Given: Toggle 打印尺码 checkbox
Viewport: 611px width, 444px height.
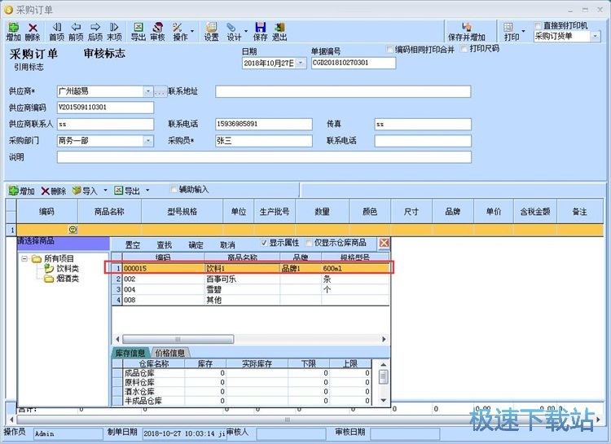Looking at the screenshot, I should (x=464, y=49).
